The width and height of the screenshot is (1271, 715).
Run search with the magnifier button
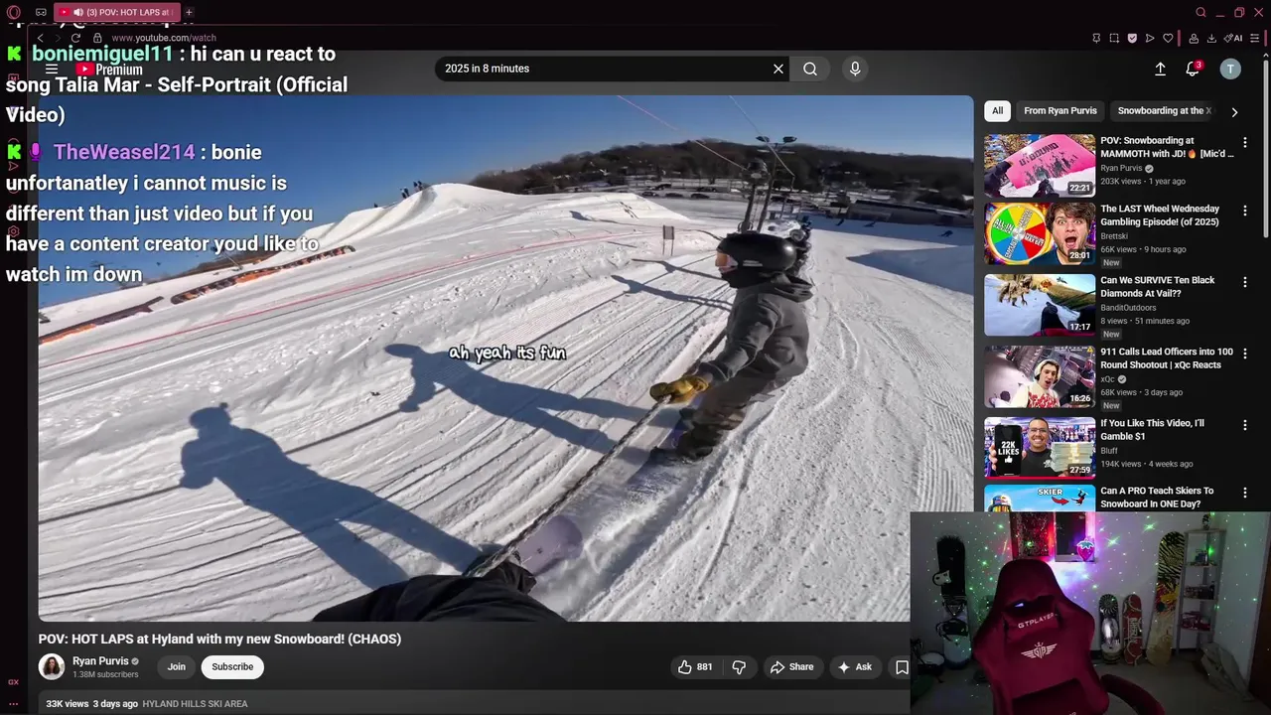click(x=810, y=69)
